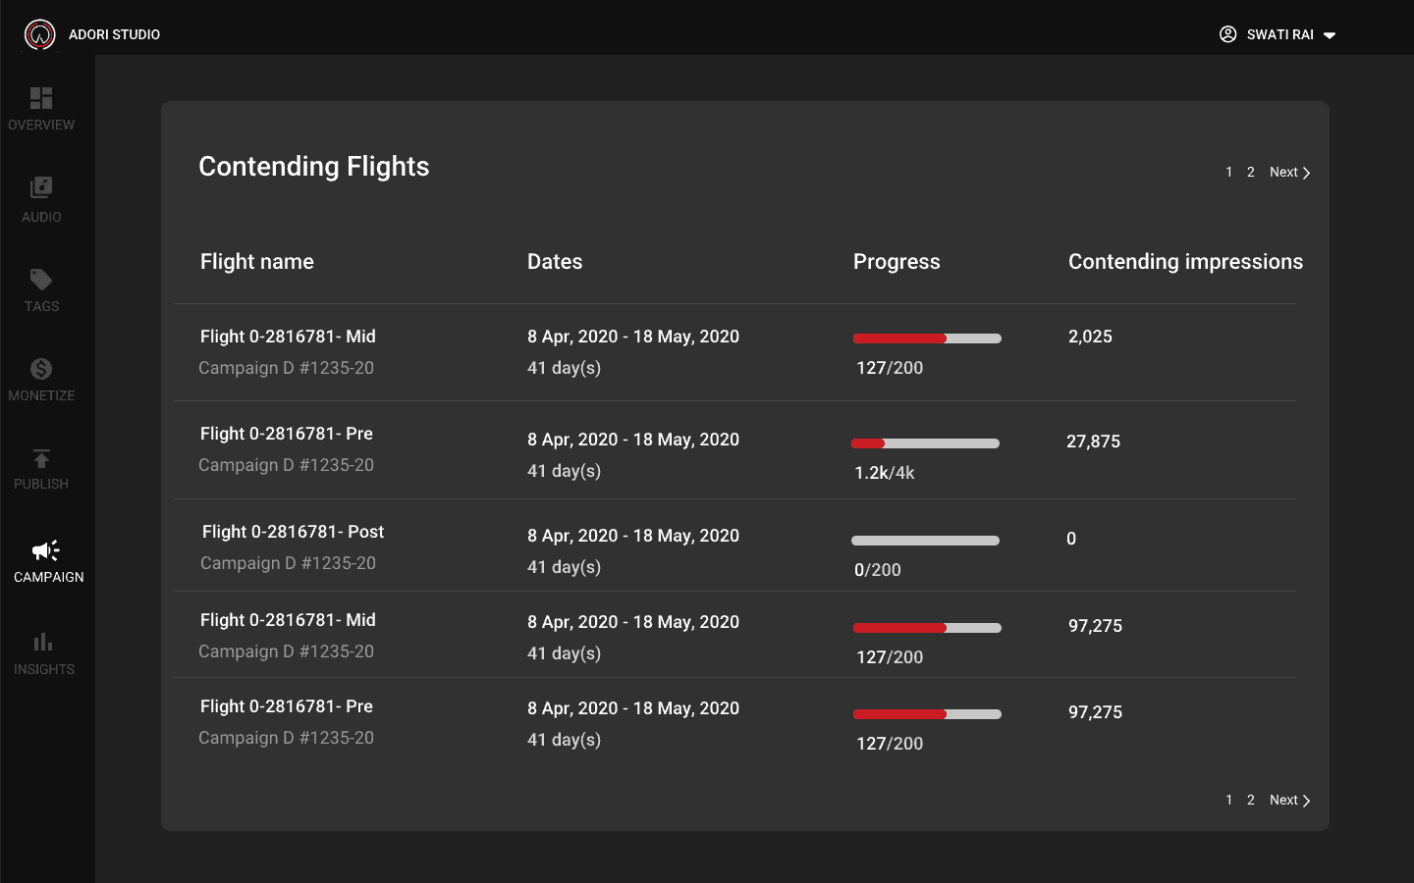
Task: Expand the Swati Rai account dropdown
Action: [1330, 35]
